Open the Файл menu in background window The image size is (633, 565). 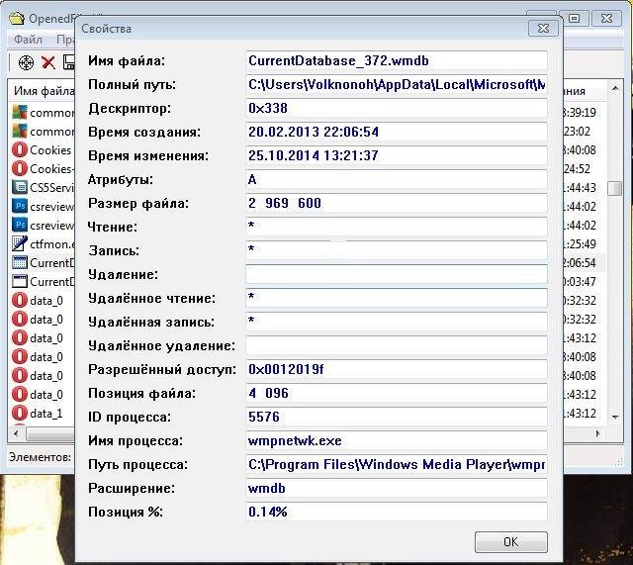[28, 40]
